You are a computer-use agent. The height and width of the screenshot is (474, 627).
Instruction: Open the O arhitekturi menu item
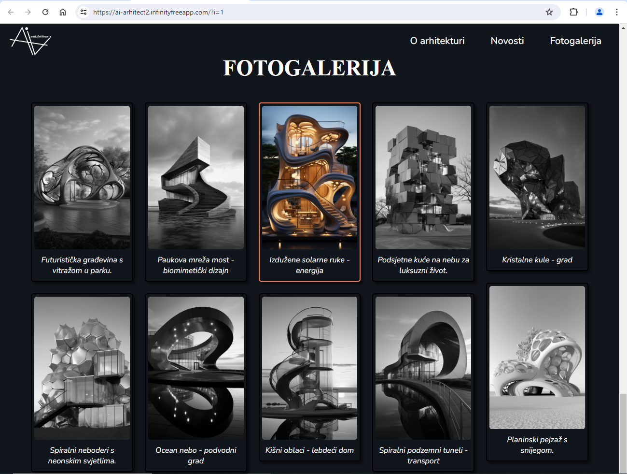pyautogui.click(x=437, y=41)
